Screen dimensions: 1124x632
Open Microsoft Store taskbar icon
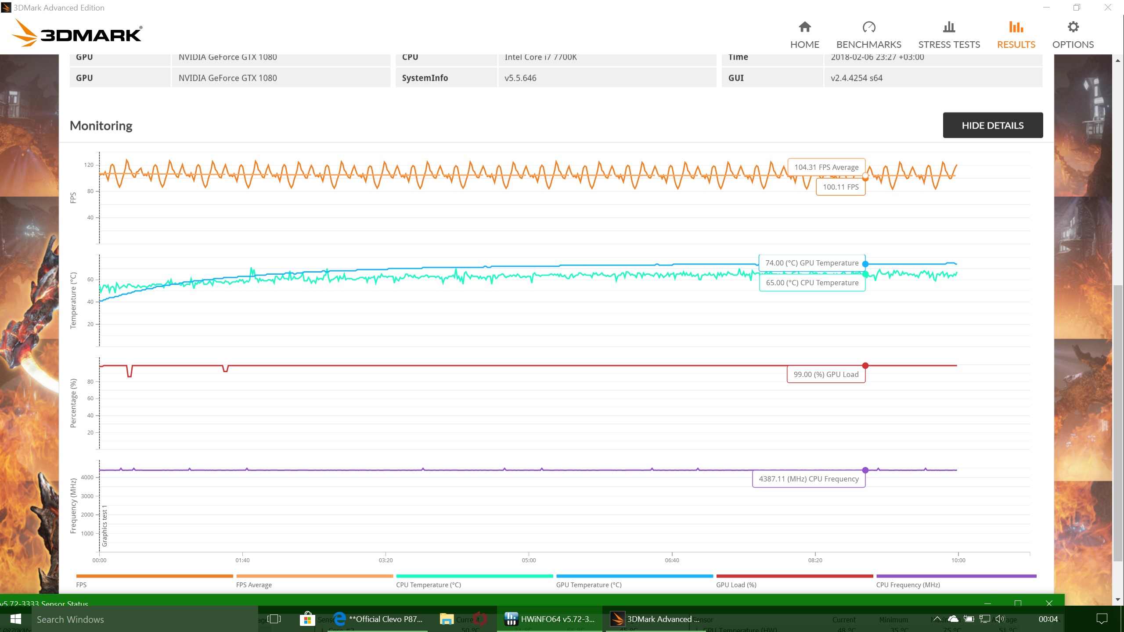coord(307,619)
